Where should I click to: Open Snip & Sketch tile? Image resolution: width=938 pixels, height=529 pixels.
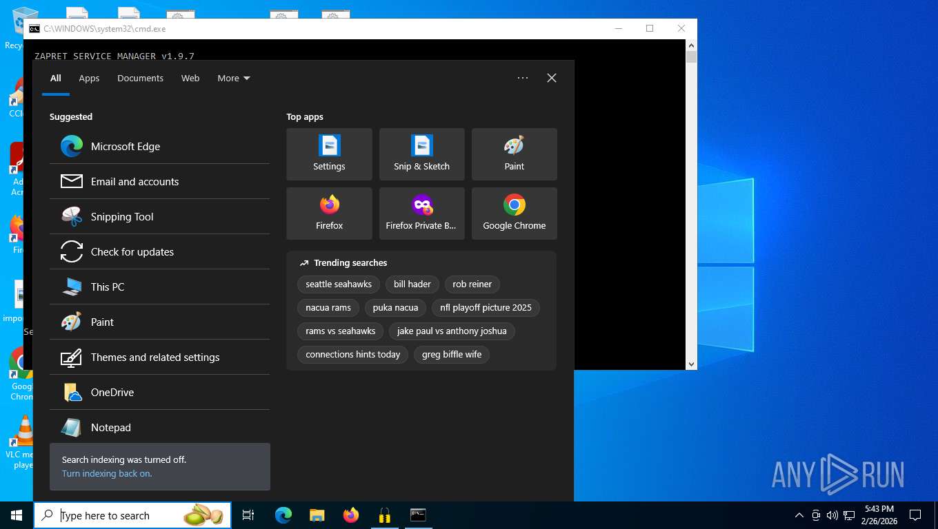[x=421, y=154]
